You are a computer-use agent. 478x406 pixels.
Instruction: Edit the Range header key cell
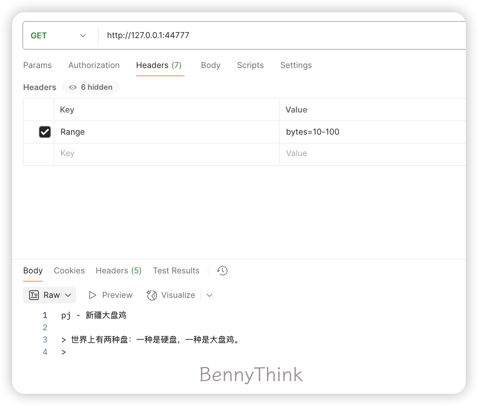coord(167,132)
